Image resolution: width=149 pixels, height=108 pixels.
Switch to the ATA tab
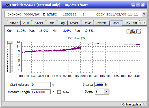pyautogui.click(x=26, y=23)
